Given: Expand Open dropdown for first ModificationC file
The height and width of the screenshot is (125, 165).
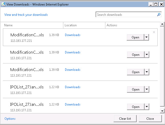Looking at the screenshot, I should tap(147, 37).
